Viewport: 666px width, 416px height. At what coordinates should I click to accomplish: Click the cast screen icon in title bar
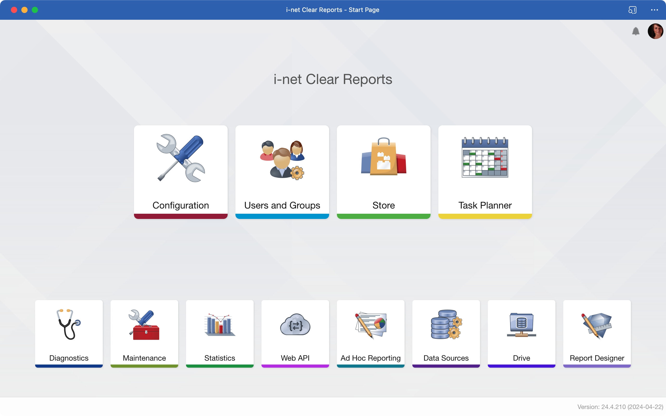point(632,10)
